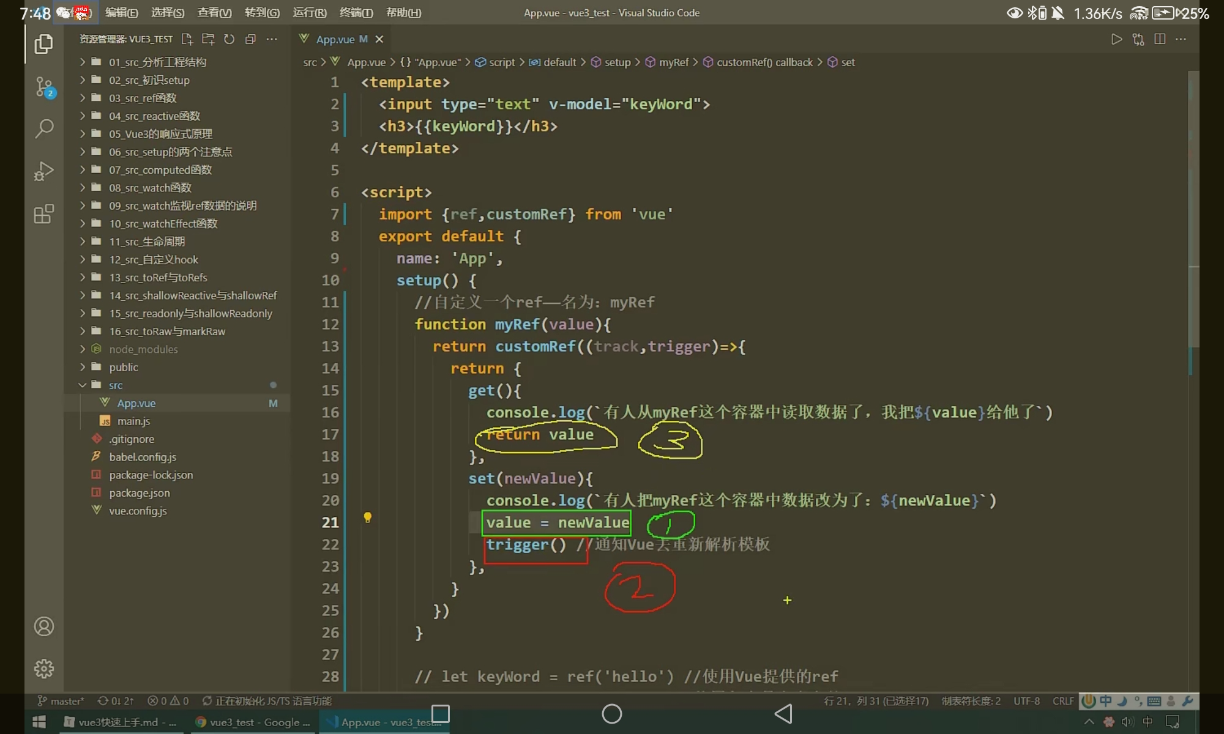Click the Explorer files icon
The height and width of the screenshot is (734, 1224).
44,44
